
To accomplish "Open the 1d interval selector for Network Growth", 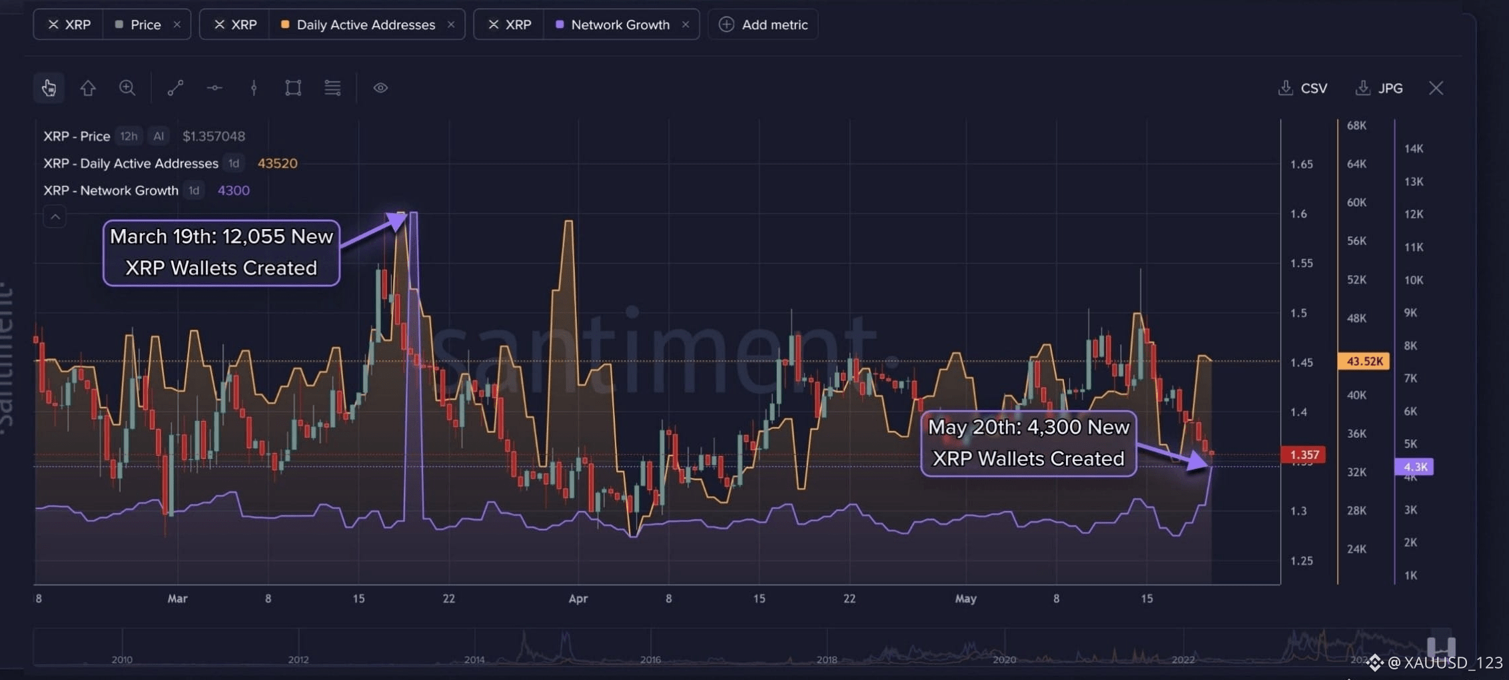I will point(194,191).
